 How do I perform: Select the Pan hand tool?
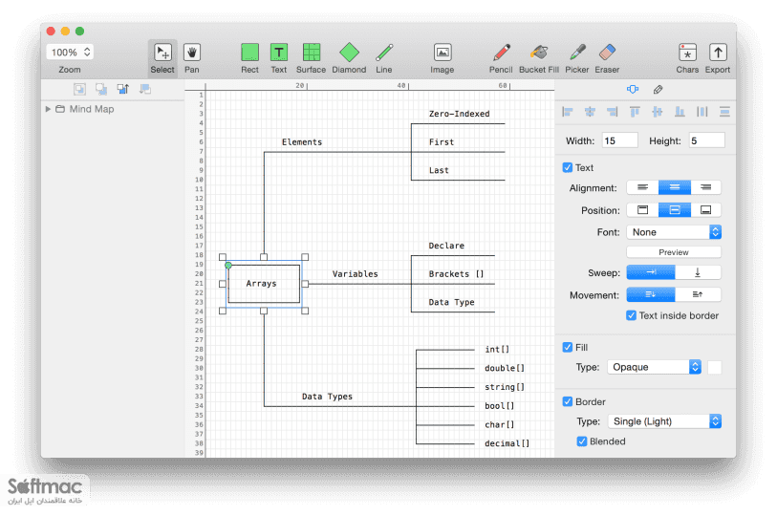pos(192,58)
